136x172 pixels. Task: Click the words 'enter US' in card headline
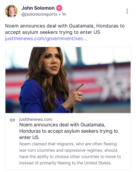(29, 137)
